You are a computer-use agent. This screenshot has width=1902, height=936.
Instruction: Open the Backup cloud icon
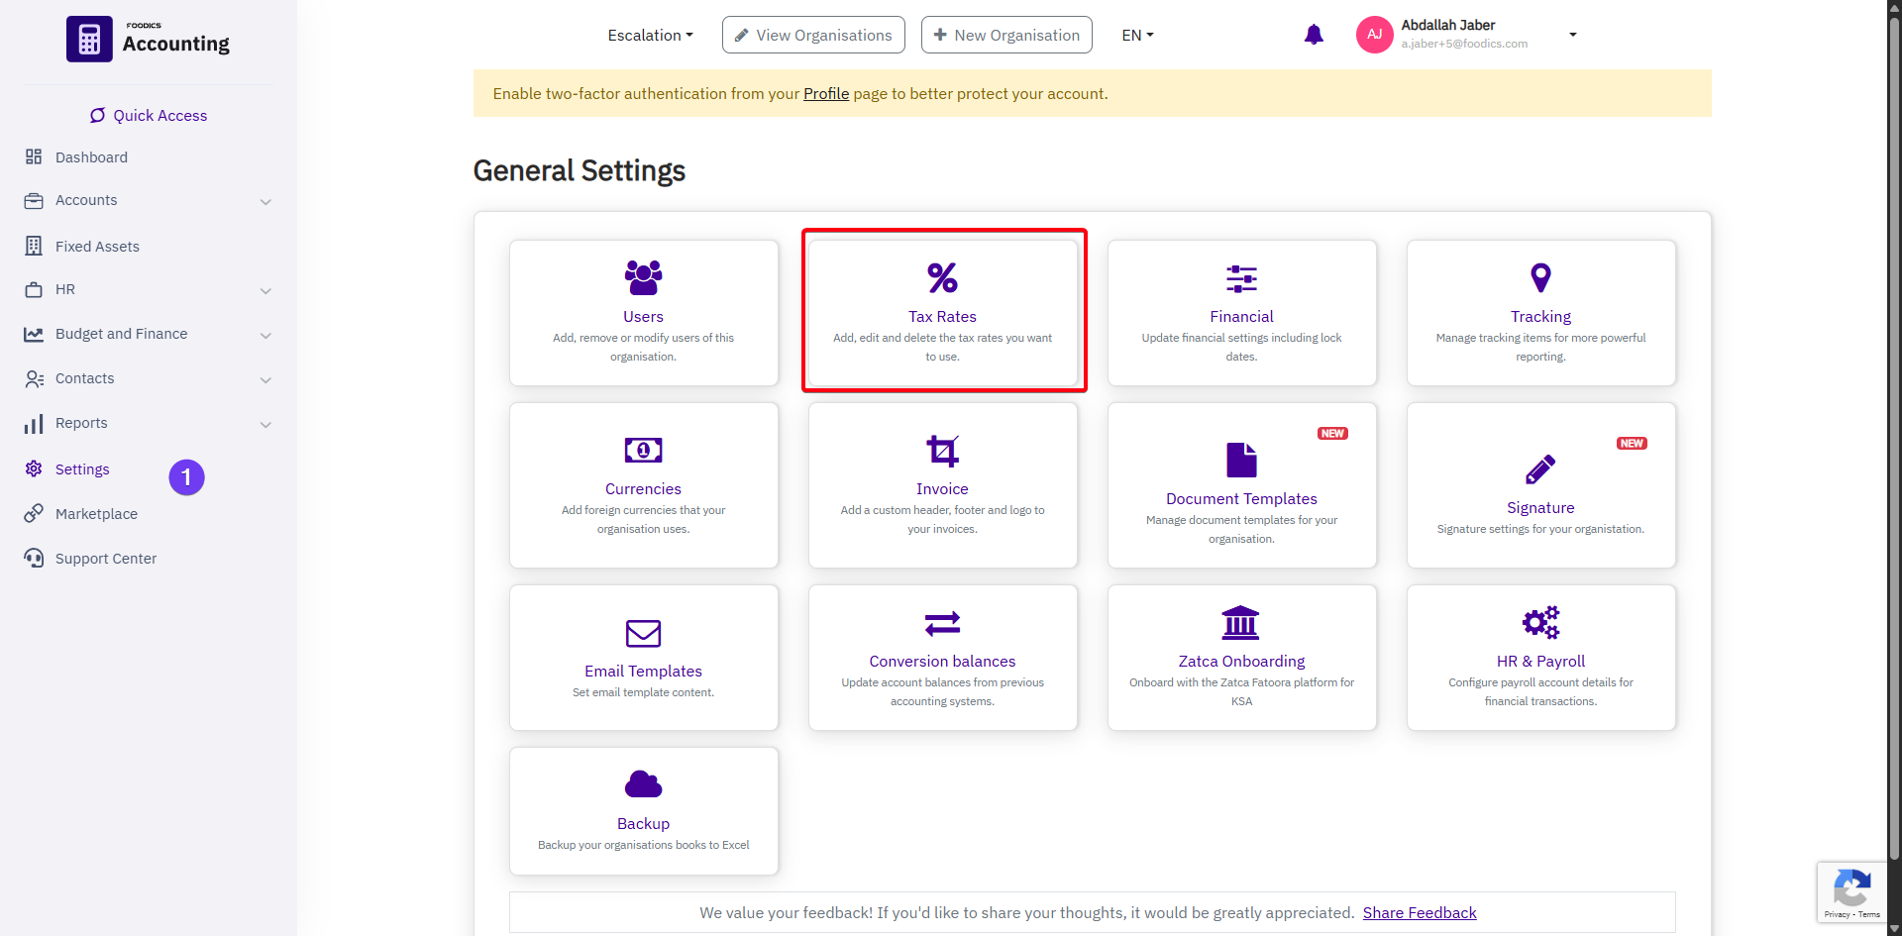[x=643, y=784]
